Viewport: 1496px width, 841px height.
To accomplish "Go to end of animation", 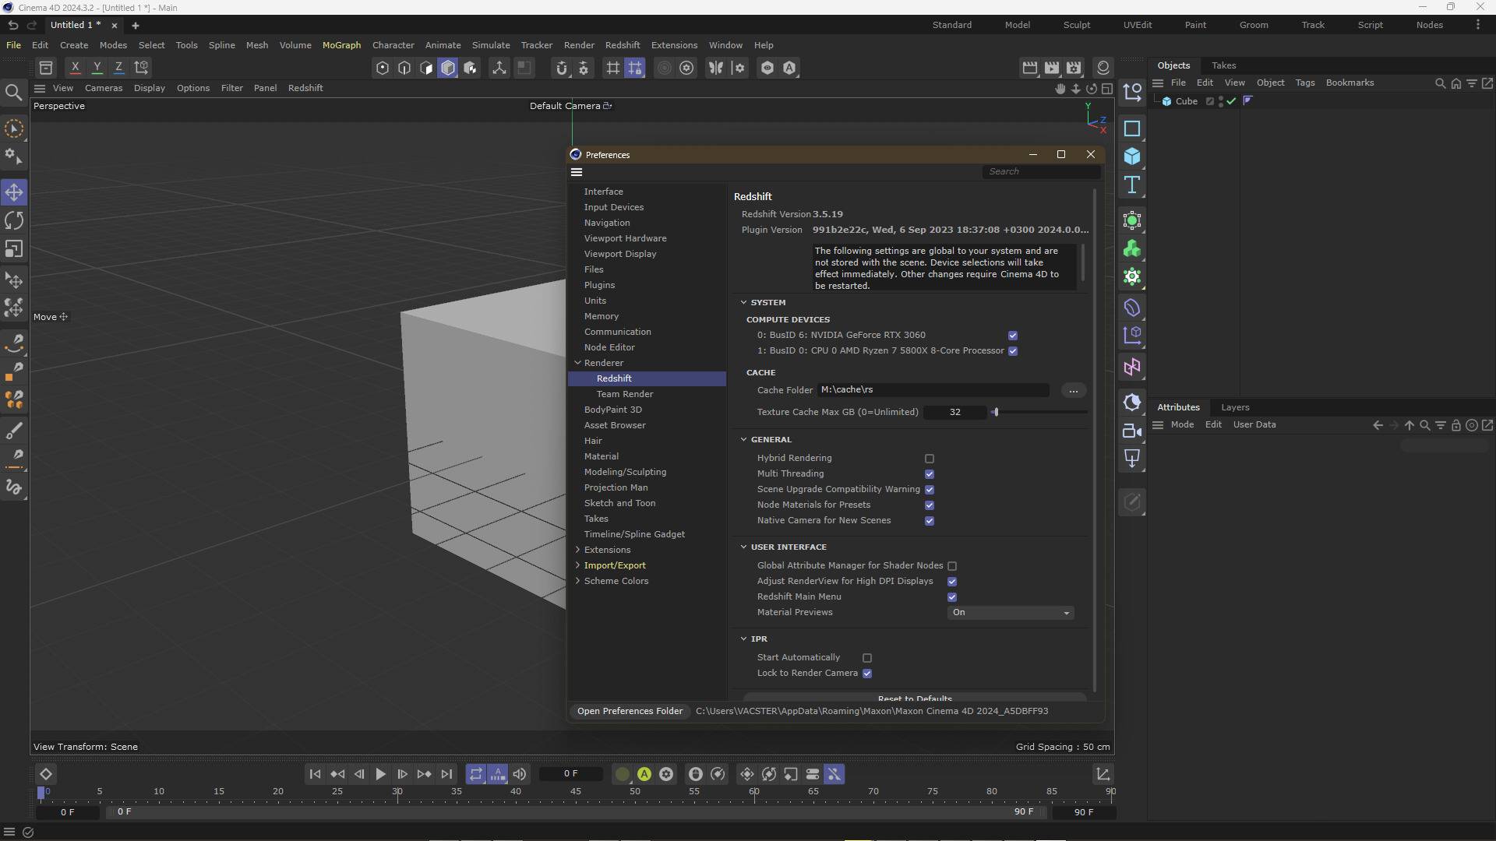I will [x=446, y=774].
